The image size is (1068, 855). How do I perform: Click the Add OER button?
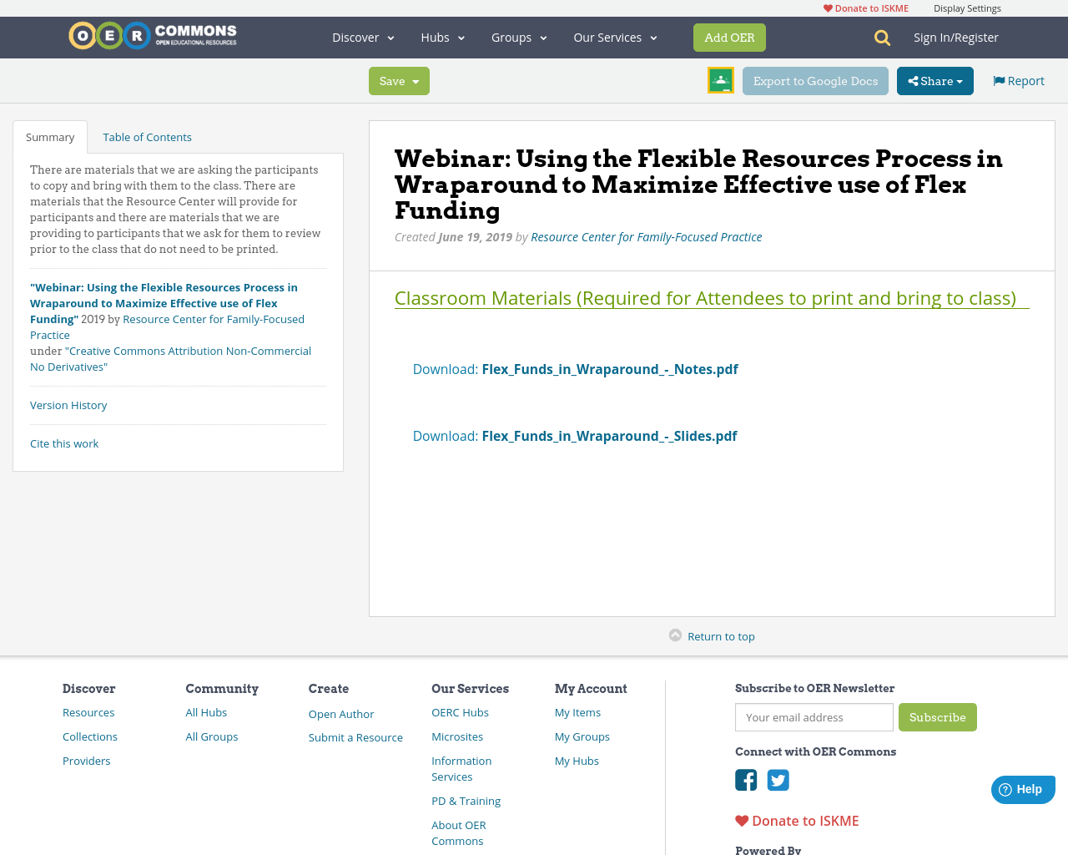729,37
